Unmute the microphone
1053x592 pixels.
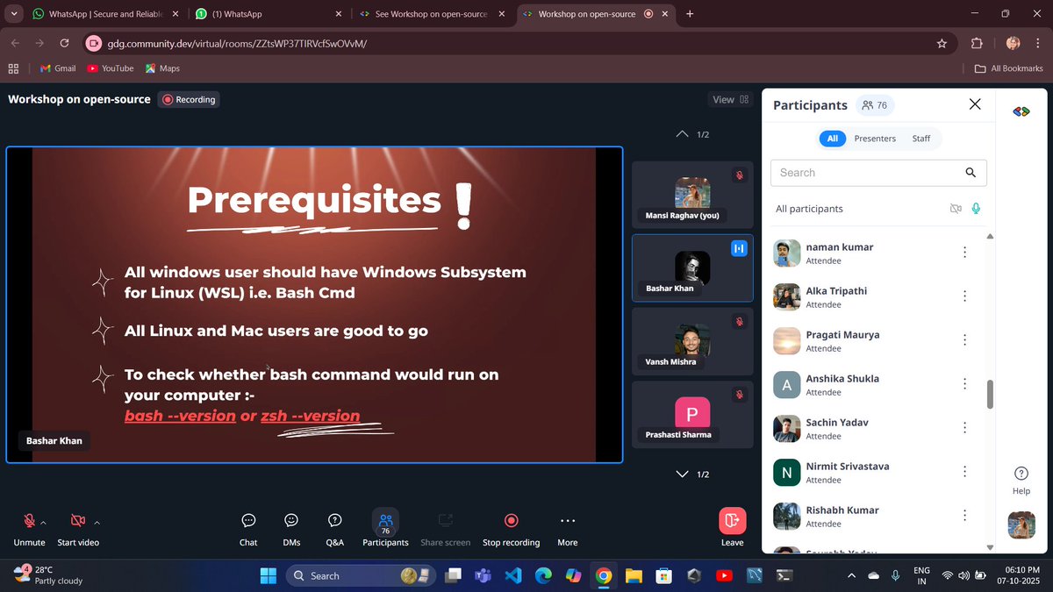coord(29,529)
